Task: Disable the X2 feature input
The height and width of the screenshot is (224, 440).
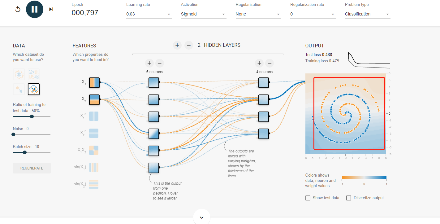Action: click(x=94, y=100)
